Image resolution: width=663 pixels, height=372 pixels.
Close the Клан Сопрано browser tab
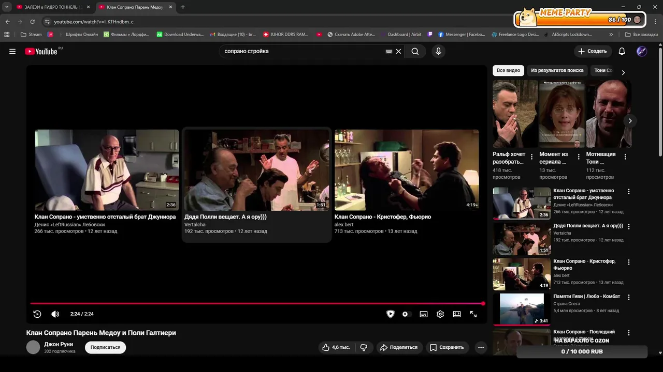(x=170, y=7)
